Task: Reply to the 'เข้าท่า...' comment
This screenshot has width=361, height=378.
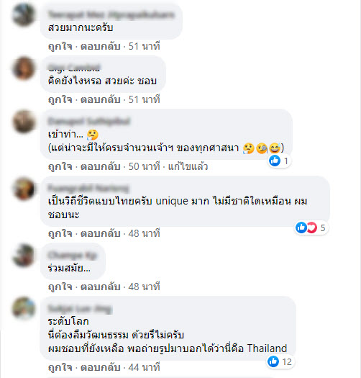Action: pyautogui.click(x=100, y=166)
